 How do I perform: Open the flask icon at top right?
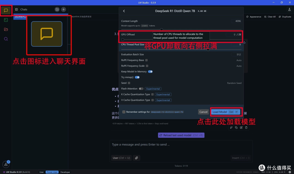(289, 9)
